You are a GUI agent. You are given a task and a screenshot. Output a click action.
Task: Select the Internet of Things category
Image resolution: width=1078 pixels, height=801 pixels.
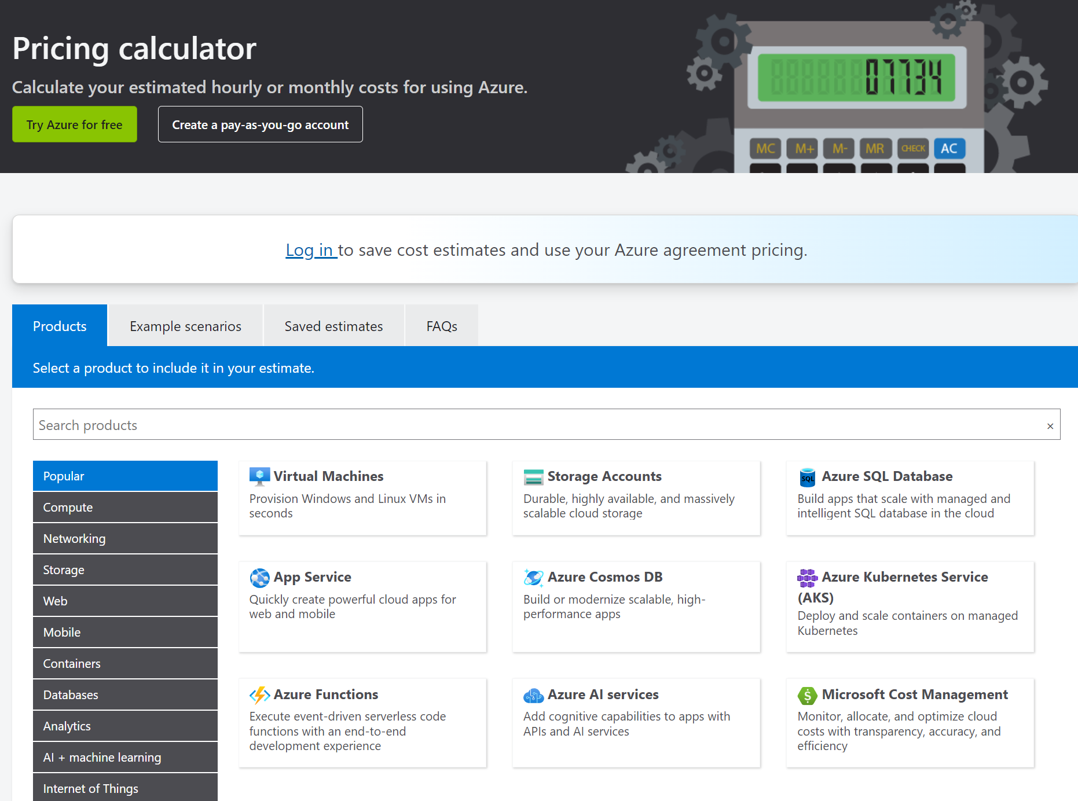pyautogui.click(x=125, y=788)
